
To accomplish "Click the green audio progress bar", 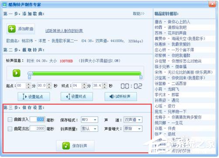I will coord(87,73).
